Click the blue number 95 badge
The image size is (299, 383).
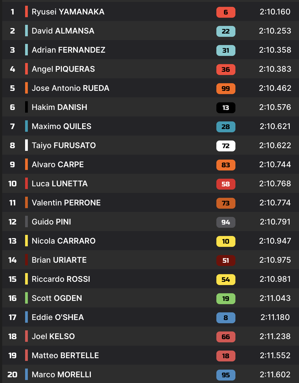pos(226,375)
